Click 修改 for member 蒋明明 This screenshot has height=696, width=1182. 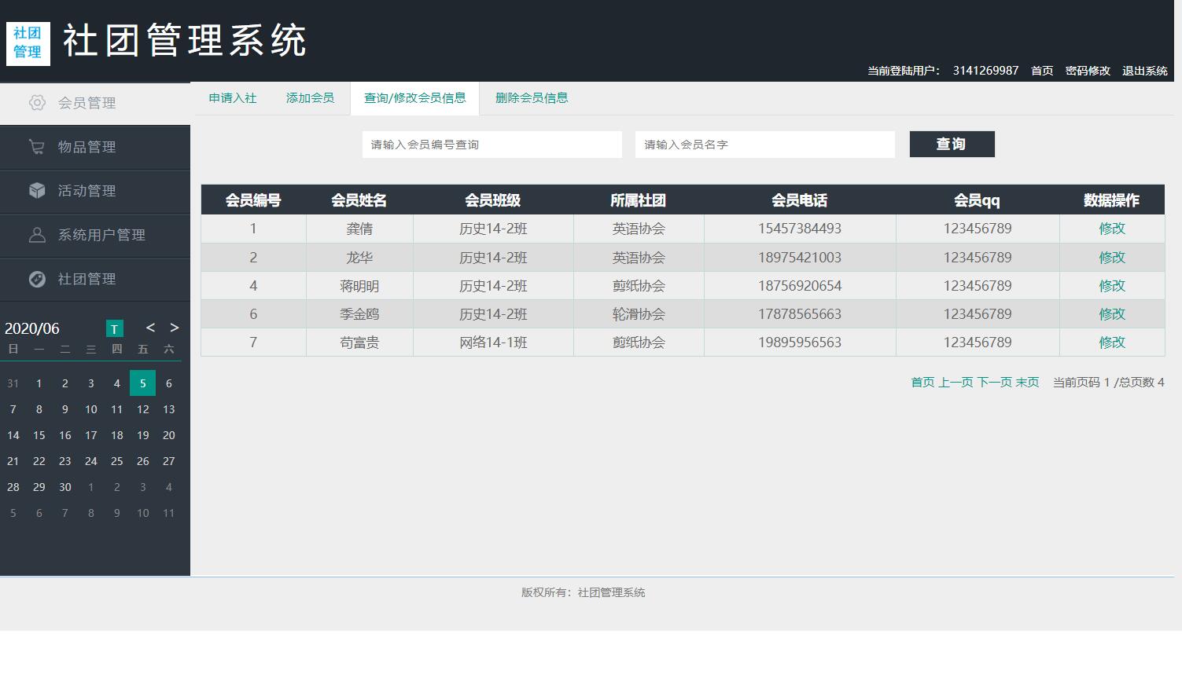pyautogui.click(x=1111, y=285)
